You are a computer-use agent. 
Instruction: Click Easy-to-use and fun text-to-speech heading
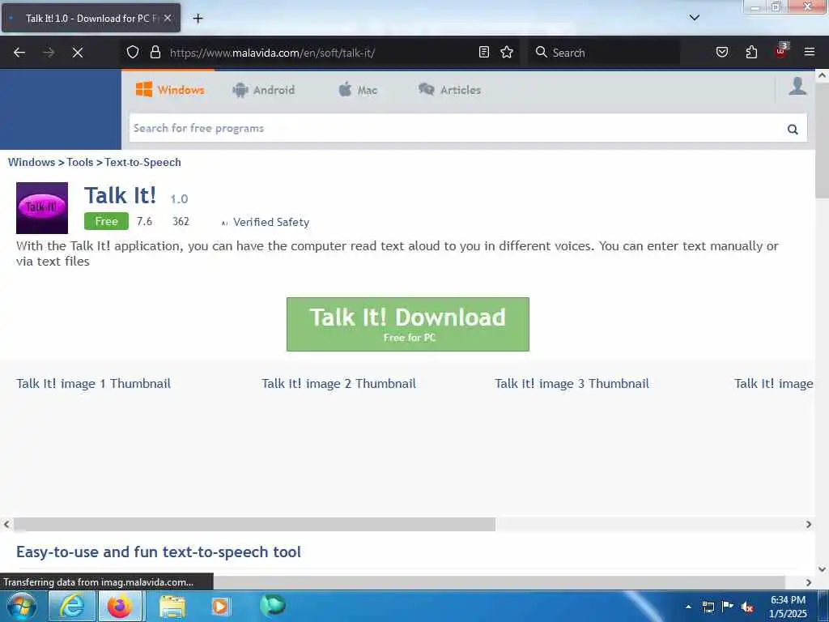click(x=159, y=552)
